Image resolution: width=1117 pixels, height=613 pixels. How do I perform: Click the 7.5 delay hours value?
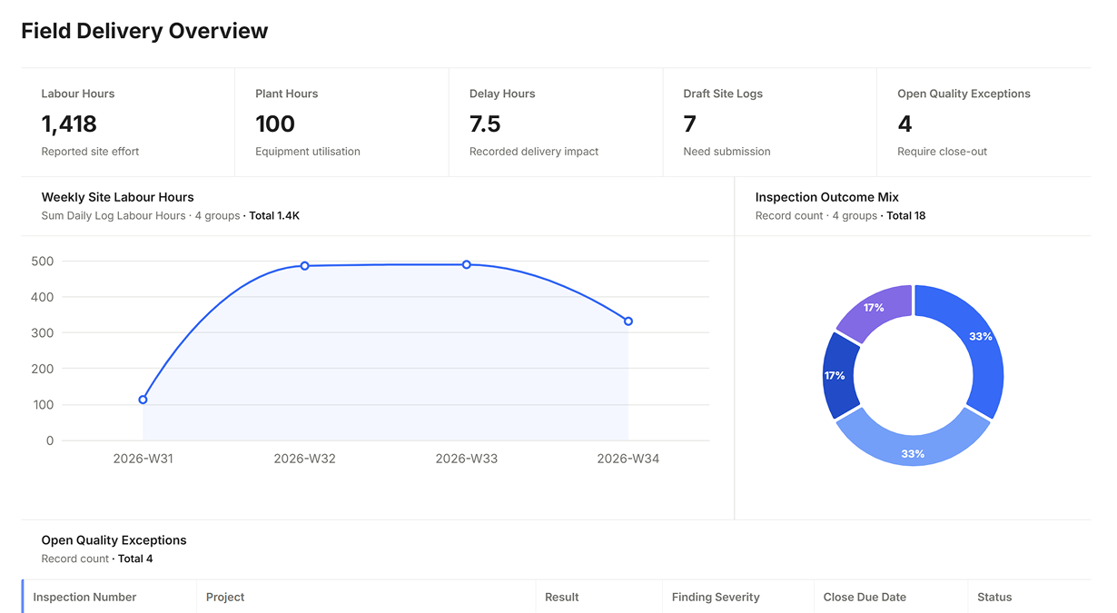pos(485,124)
